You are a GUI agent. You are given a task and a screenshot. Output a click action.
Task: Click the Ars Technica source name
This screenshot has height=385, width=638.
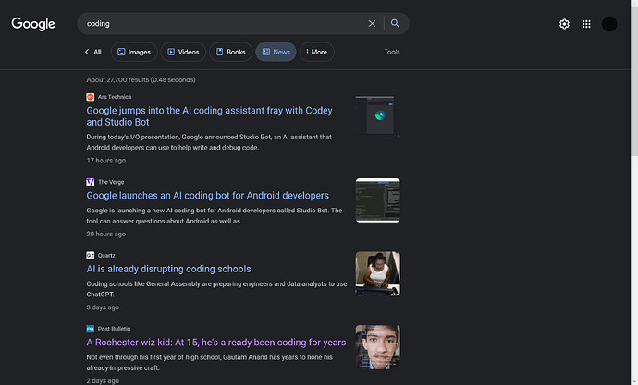(115, 97)
